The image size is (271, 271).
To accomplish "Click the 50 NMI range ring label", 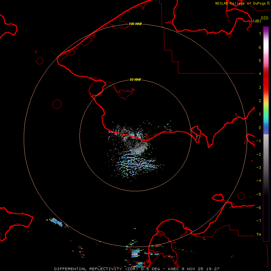I will (135, 79).
